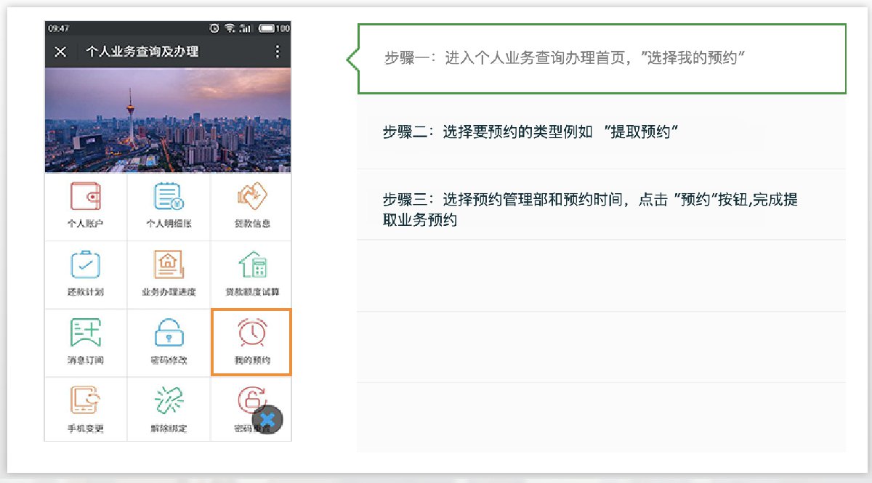Tap the 解除绑定 unbind icon

pyautogui.click(x=169, y=402)
